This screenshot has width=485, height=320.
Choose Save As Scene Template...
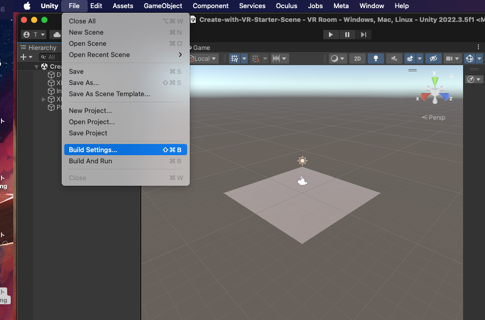(125, 94)
